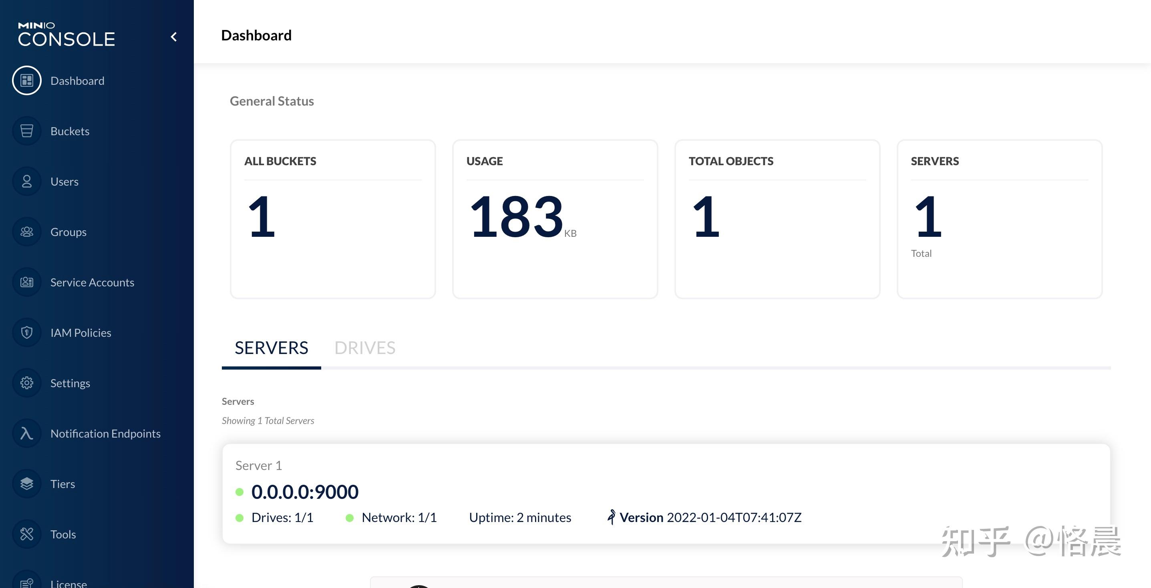Viewport: 1151px width, 588px height.
Task: Click the Dashboard sidebar icon
Action: (x=27, y=81)
